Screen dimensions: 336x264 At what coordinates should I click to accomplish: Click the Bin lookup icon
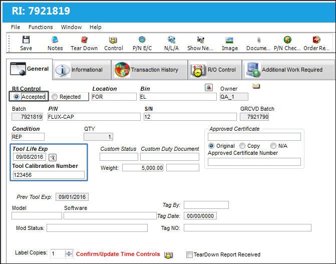(x=209, y=87)
